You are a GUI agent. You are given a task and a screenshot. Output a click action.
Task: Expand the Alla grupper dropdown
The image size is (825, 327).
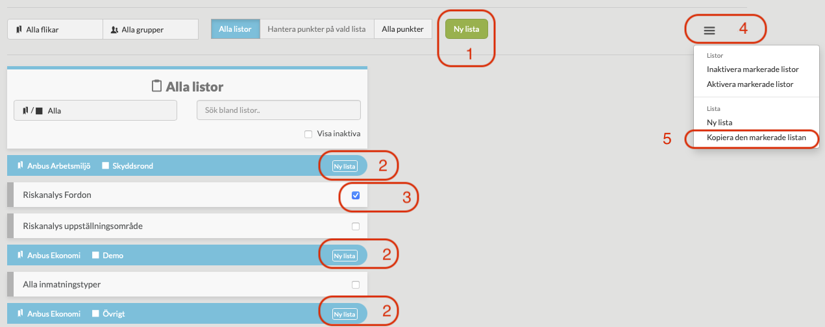[151, 29]
